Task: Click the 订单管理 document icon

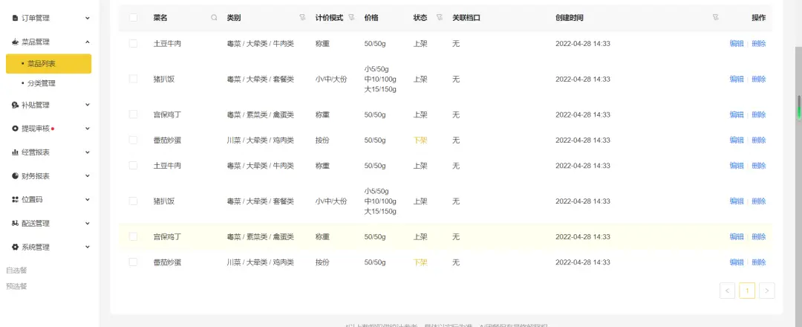Action: pyautogui.click(x=15, y=18)
